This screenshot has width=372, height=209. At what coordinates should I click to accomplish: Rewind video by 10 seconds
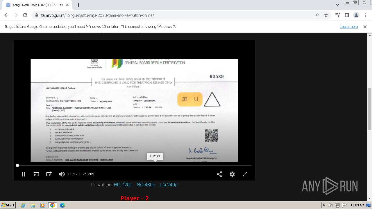tap(36, 174)
